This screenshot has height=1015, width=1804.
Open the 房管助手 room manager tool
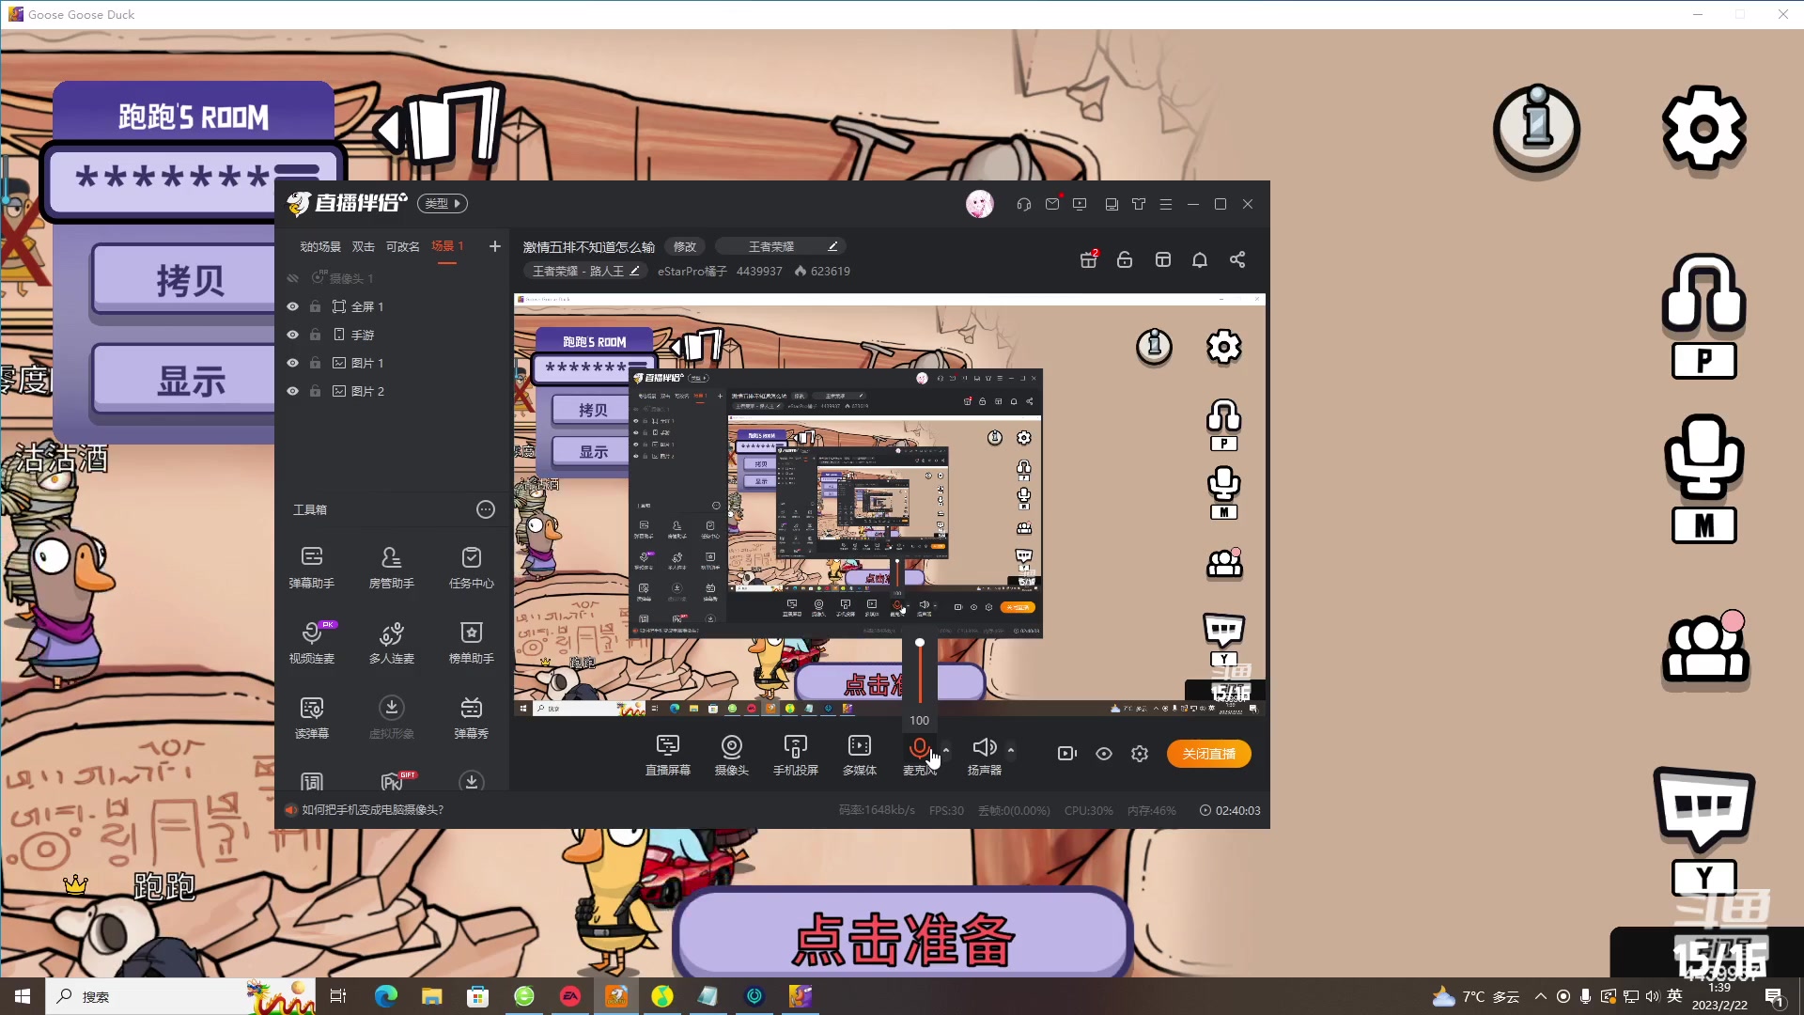click(x=391, y=568)
